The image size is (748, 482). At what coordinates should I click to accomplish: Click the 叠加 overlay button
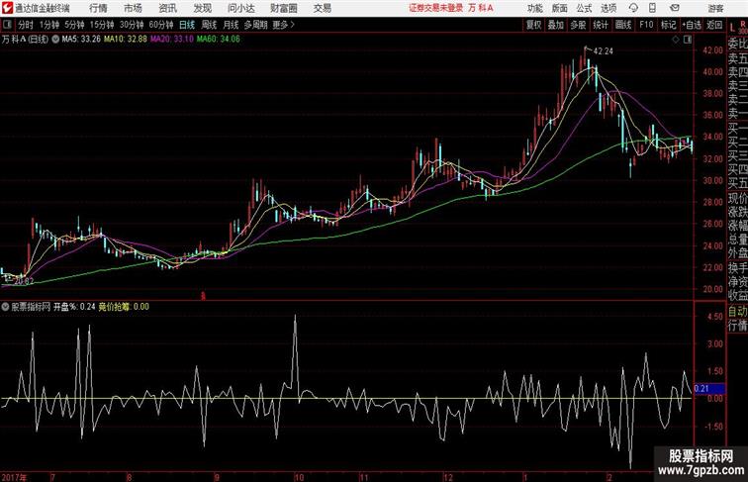556,25
